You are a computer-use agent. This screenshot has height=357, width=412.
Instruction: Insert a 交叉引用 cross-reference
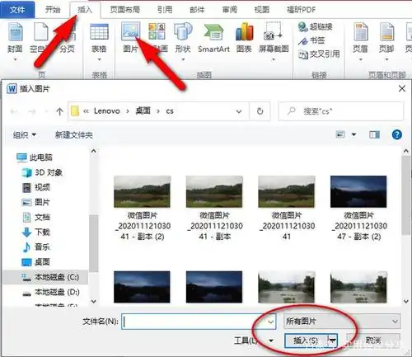tap(319, 54)
